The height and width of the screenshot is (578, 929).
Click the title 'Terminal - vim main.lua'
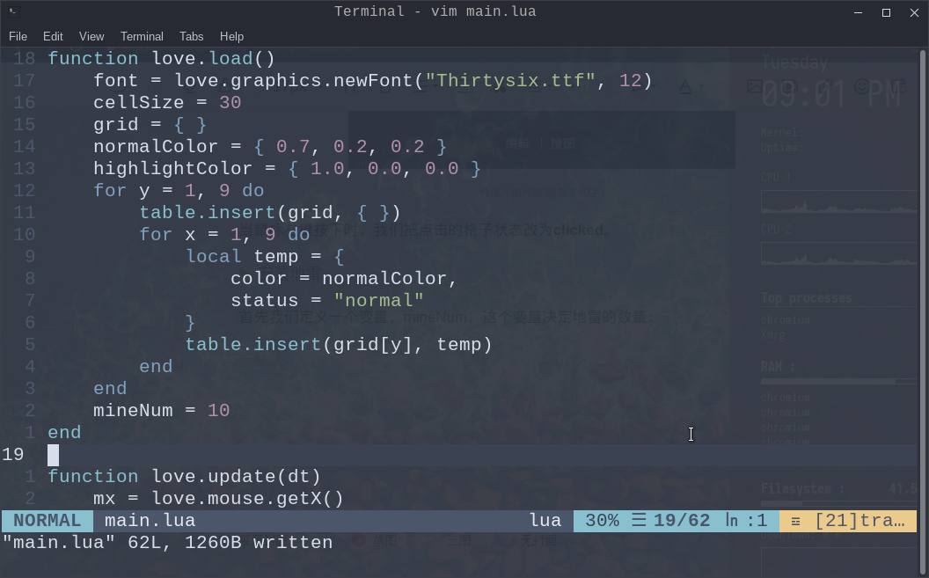pos(435,11)
